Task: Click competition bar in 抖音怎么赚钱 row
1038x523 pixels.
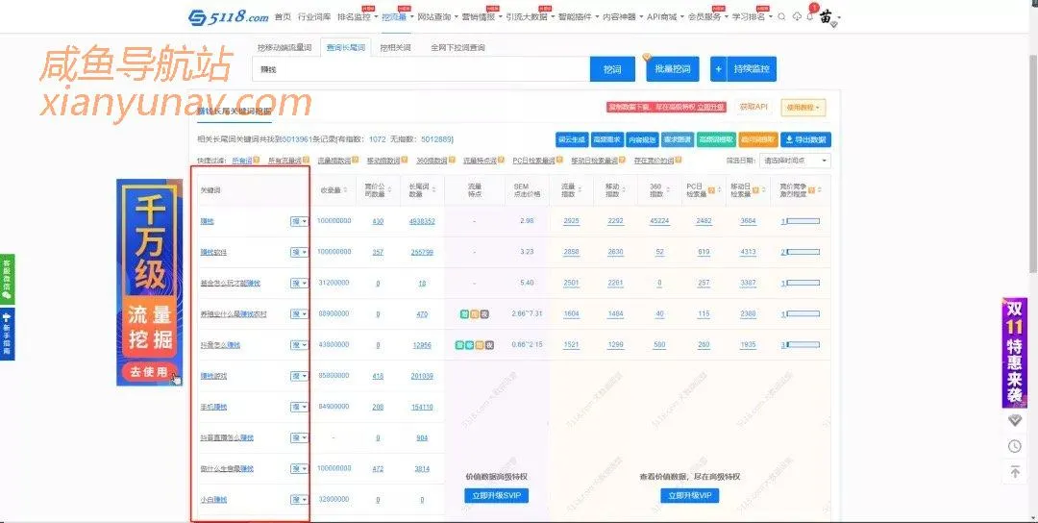Action: tap(803, 345)
